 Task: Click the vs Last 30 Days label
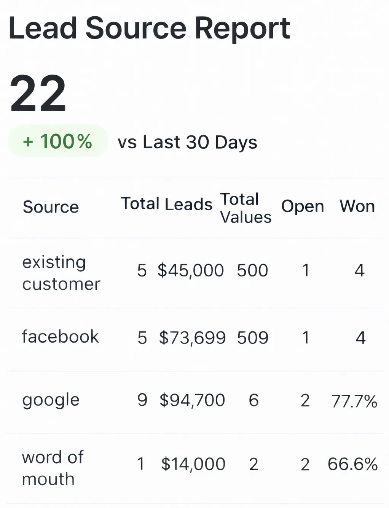click(x=187, y=143)
